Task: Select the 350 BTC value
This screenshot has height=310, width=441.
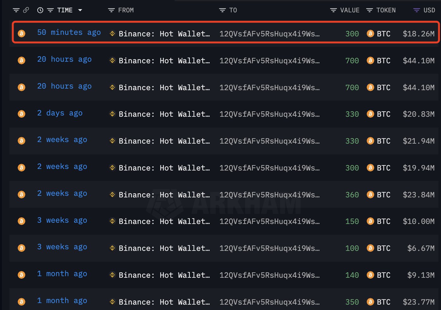Action: tap(352, 302)
